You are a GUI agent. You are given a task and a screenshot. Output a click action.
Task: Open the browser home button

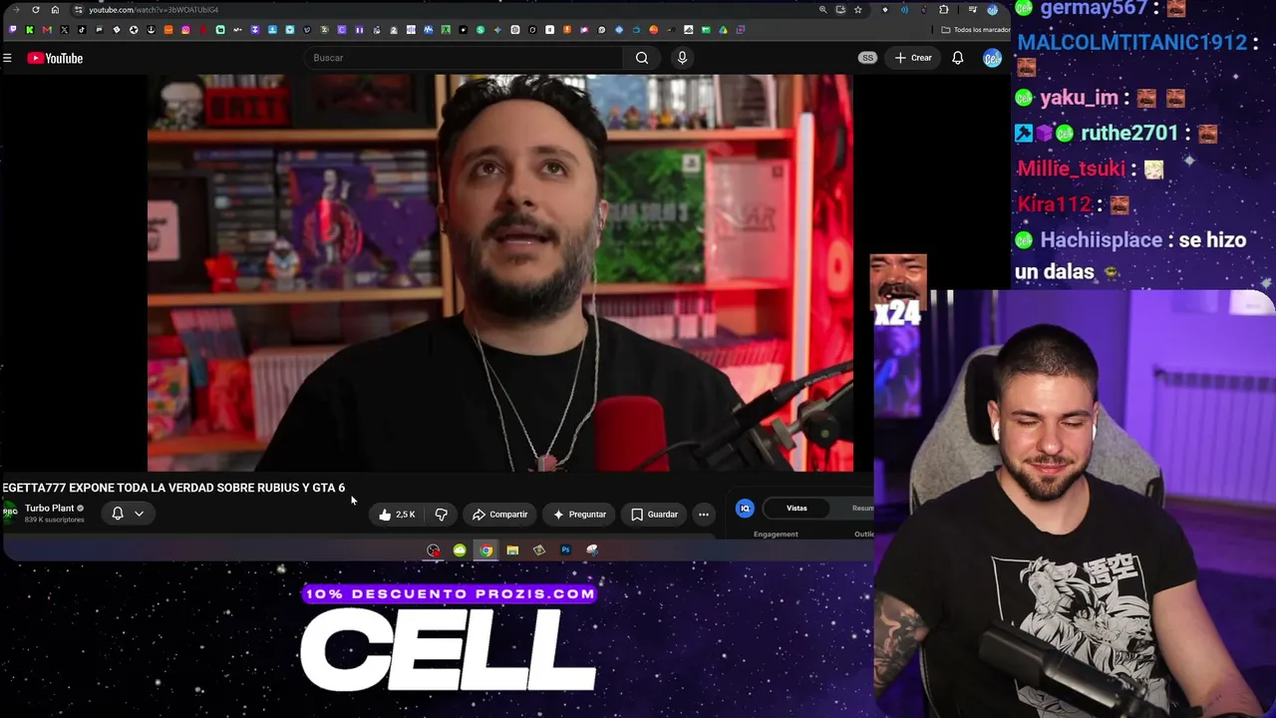click(x=55, y=10)
